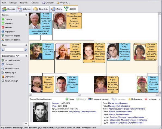Click the Печать/Экспорт printer icon
Viewport: 162px width, 129px height.
coord(3,81)
